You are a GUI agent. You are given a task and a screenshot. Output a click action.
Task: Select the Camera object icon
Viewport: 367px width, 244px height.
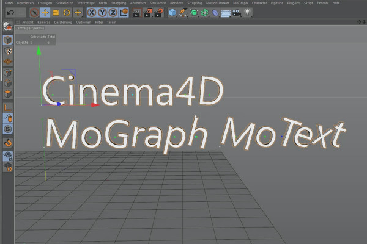click(x=237, y=13)
